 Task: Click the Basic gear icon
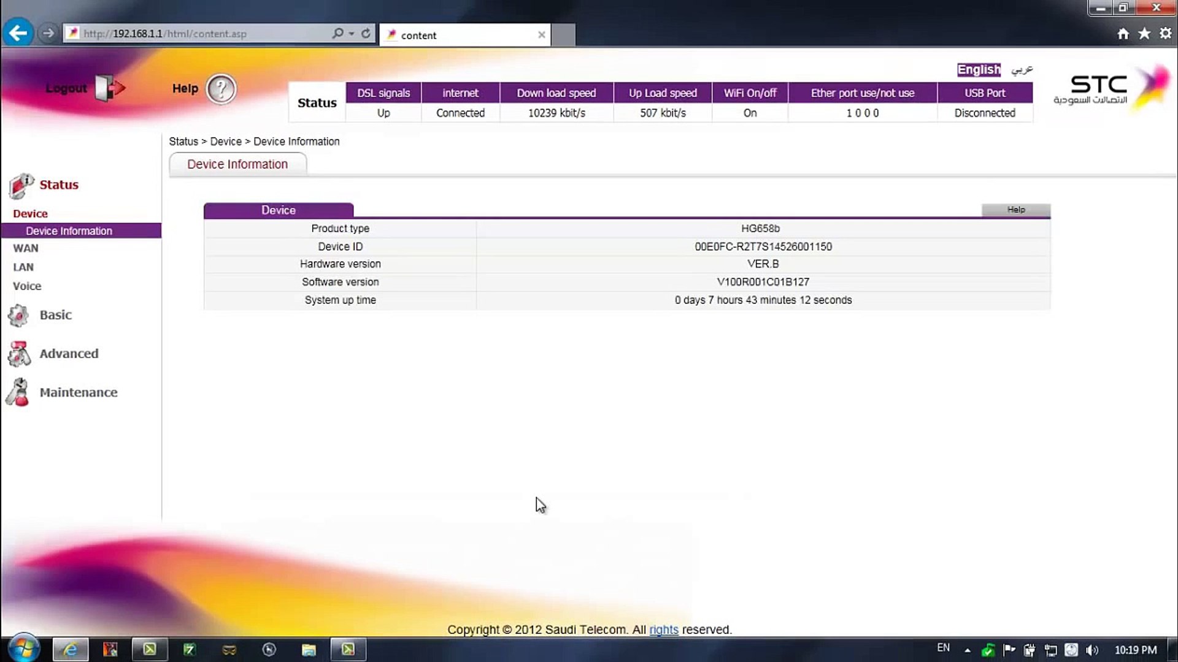tap(18, 316)
